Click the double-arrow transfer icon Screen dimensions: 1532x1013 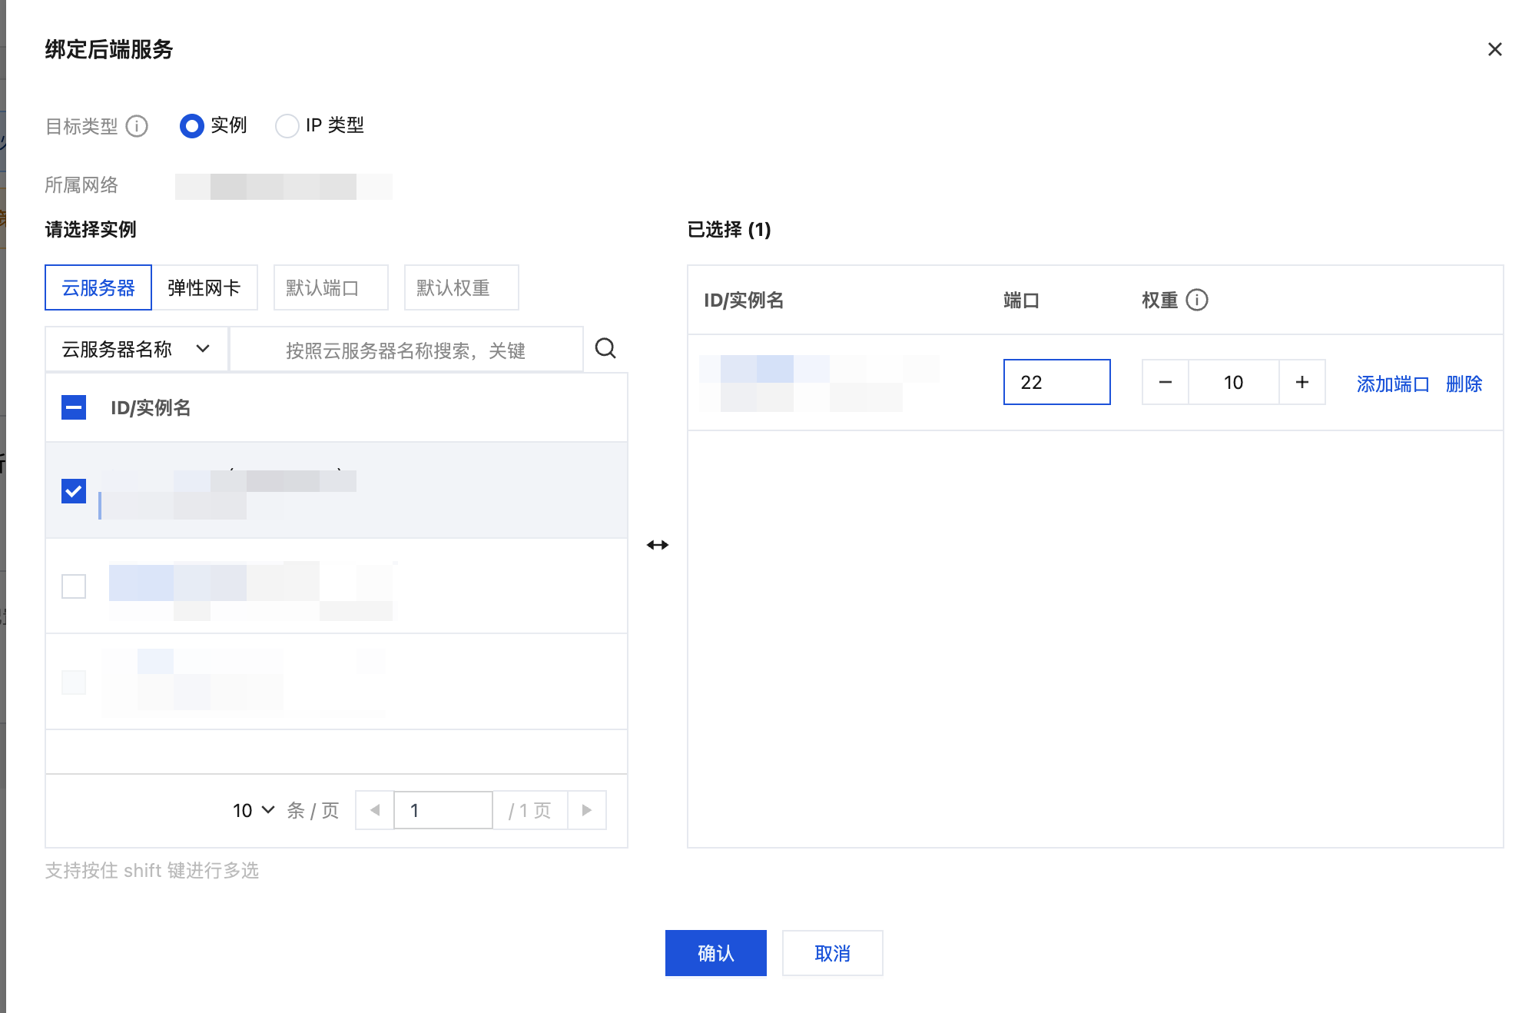[658, 545]
